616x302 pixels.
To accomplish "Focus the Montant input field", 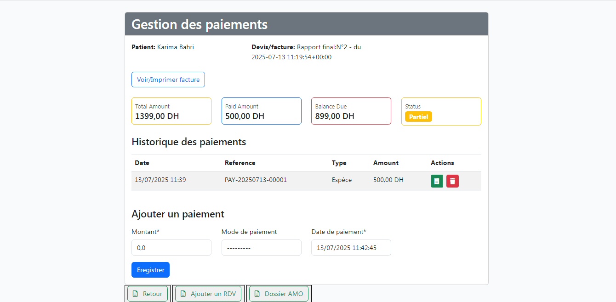I will coord(171,247).
